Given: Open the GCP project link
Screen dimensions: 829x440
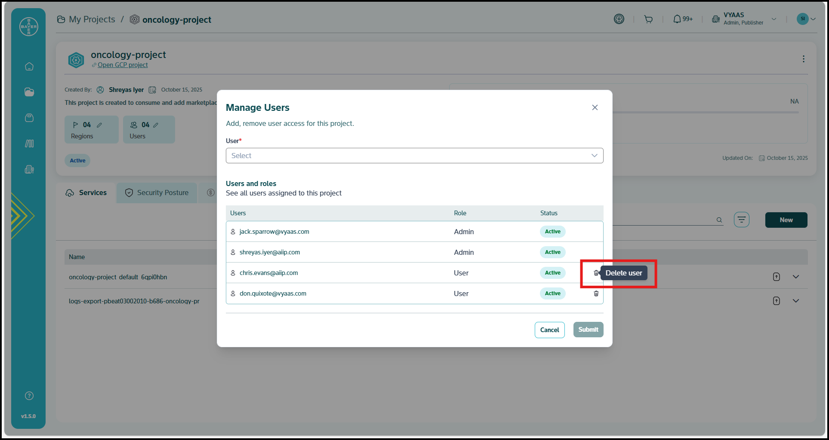Looking at the screenshot, I should pos(123,65).
